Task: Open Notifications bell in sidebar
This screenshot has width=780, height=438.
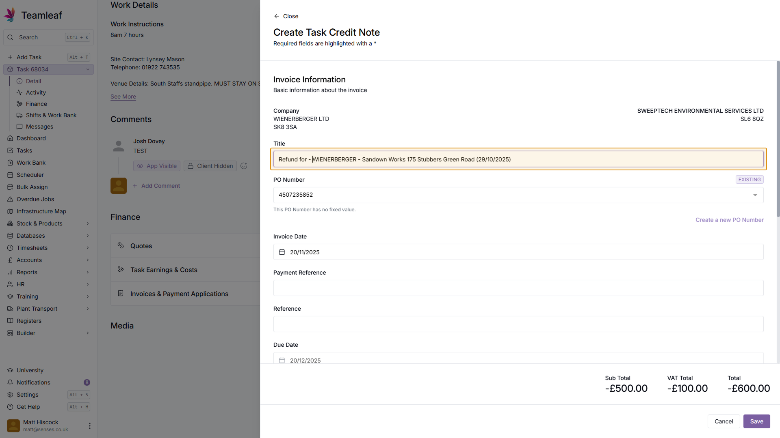Action: coord(10,382)
